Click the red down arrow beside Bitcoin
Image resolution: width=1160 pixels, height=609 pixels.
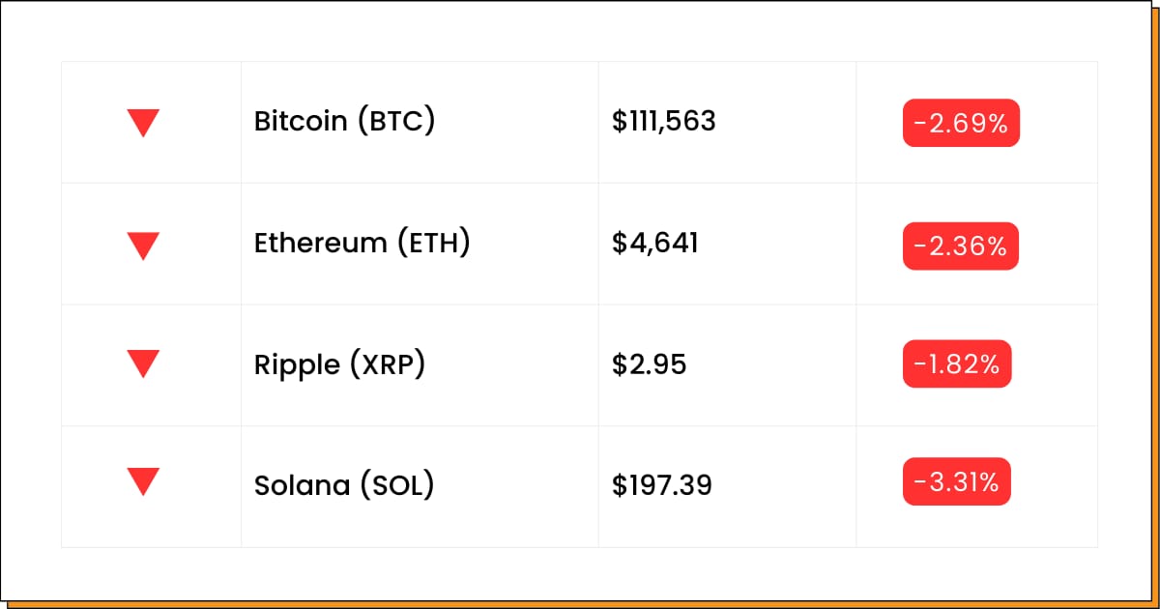pyautogui.click(x=143, y=123)
